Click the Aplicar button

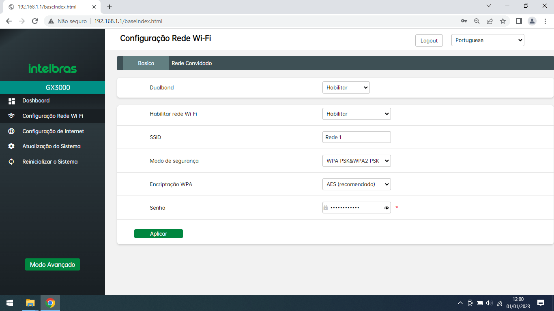(x=159, y=234)
